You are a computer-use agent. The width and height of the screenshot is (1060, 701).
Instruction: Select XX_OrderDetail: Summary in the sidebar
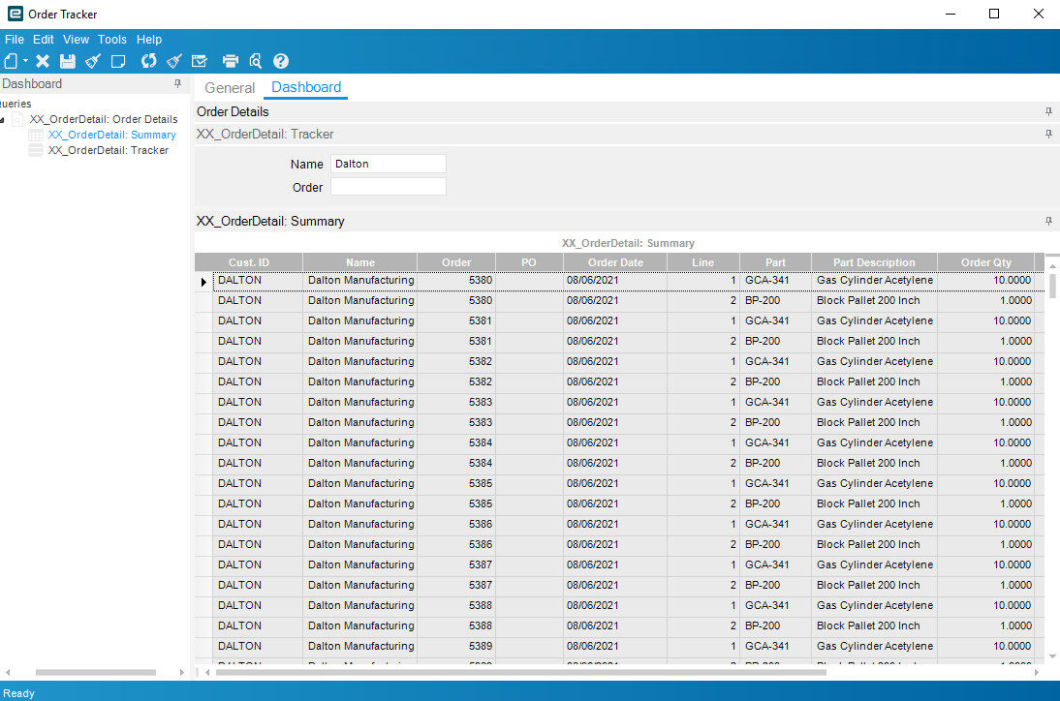pos(112,135)
